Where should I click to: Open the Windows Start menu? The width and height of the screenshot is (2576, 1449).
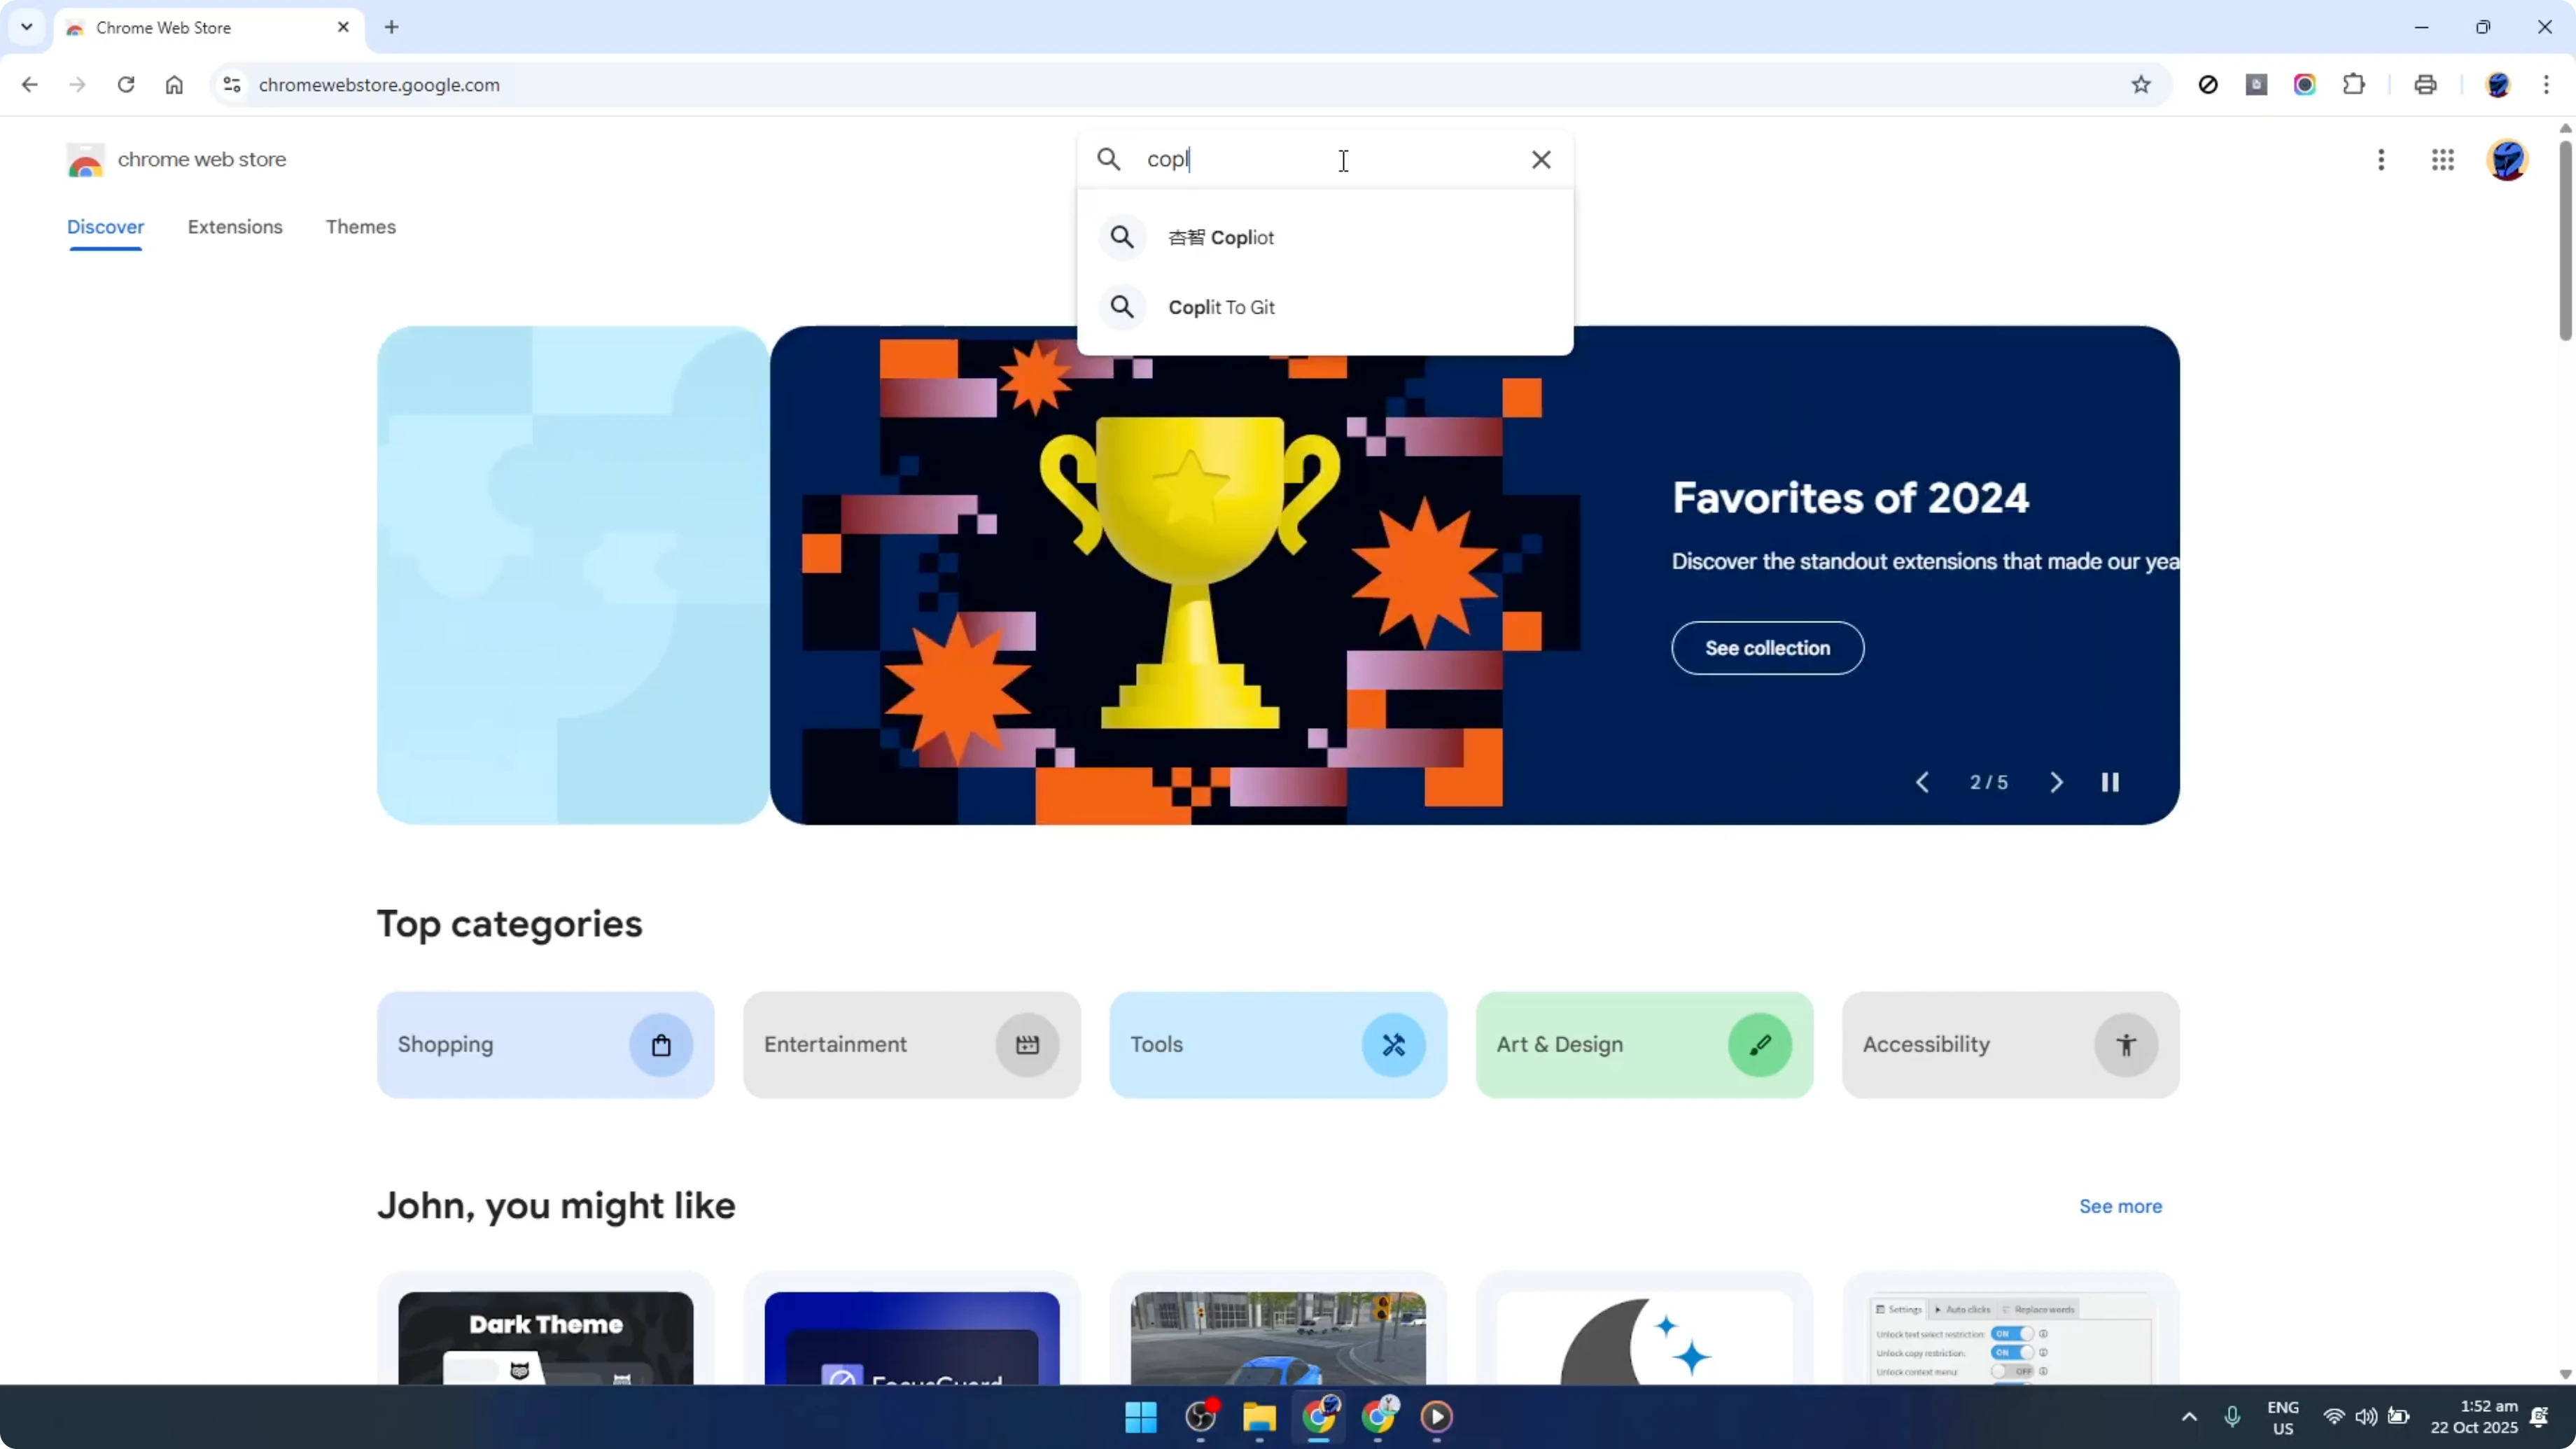click(x=1140, y=1418)
